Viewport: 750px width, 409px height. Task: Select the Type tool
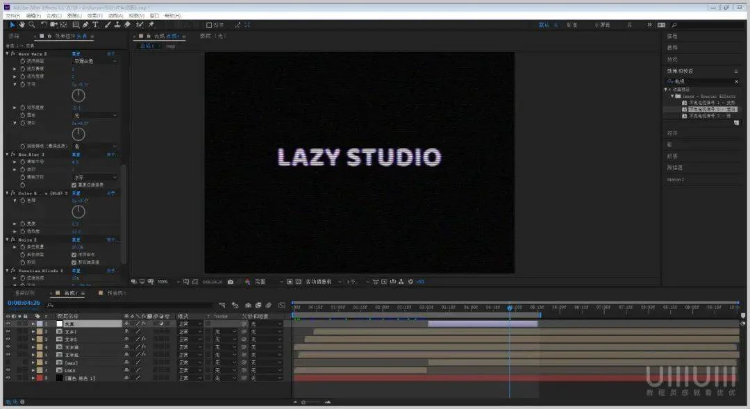[x=95, y=25]
